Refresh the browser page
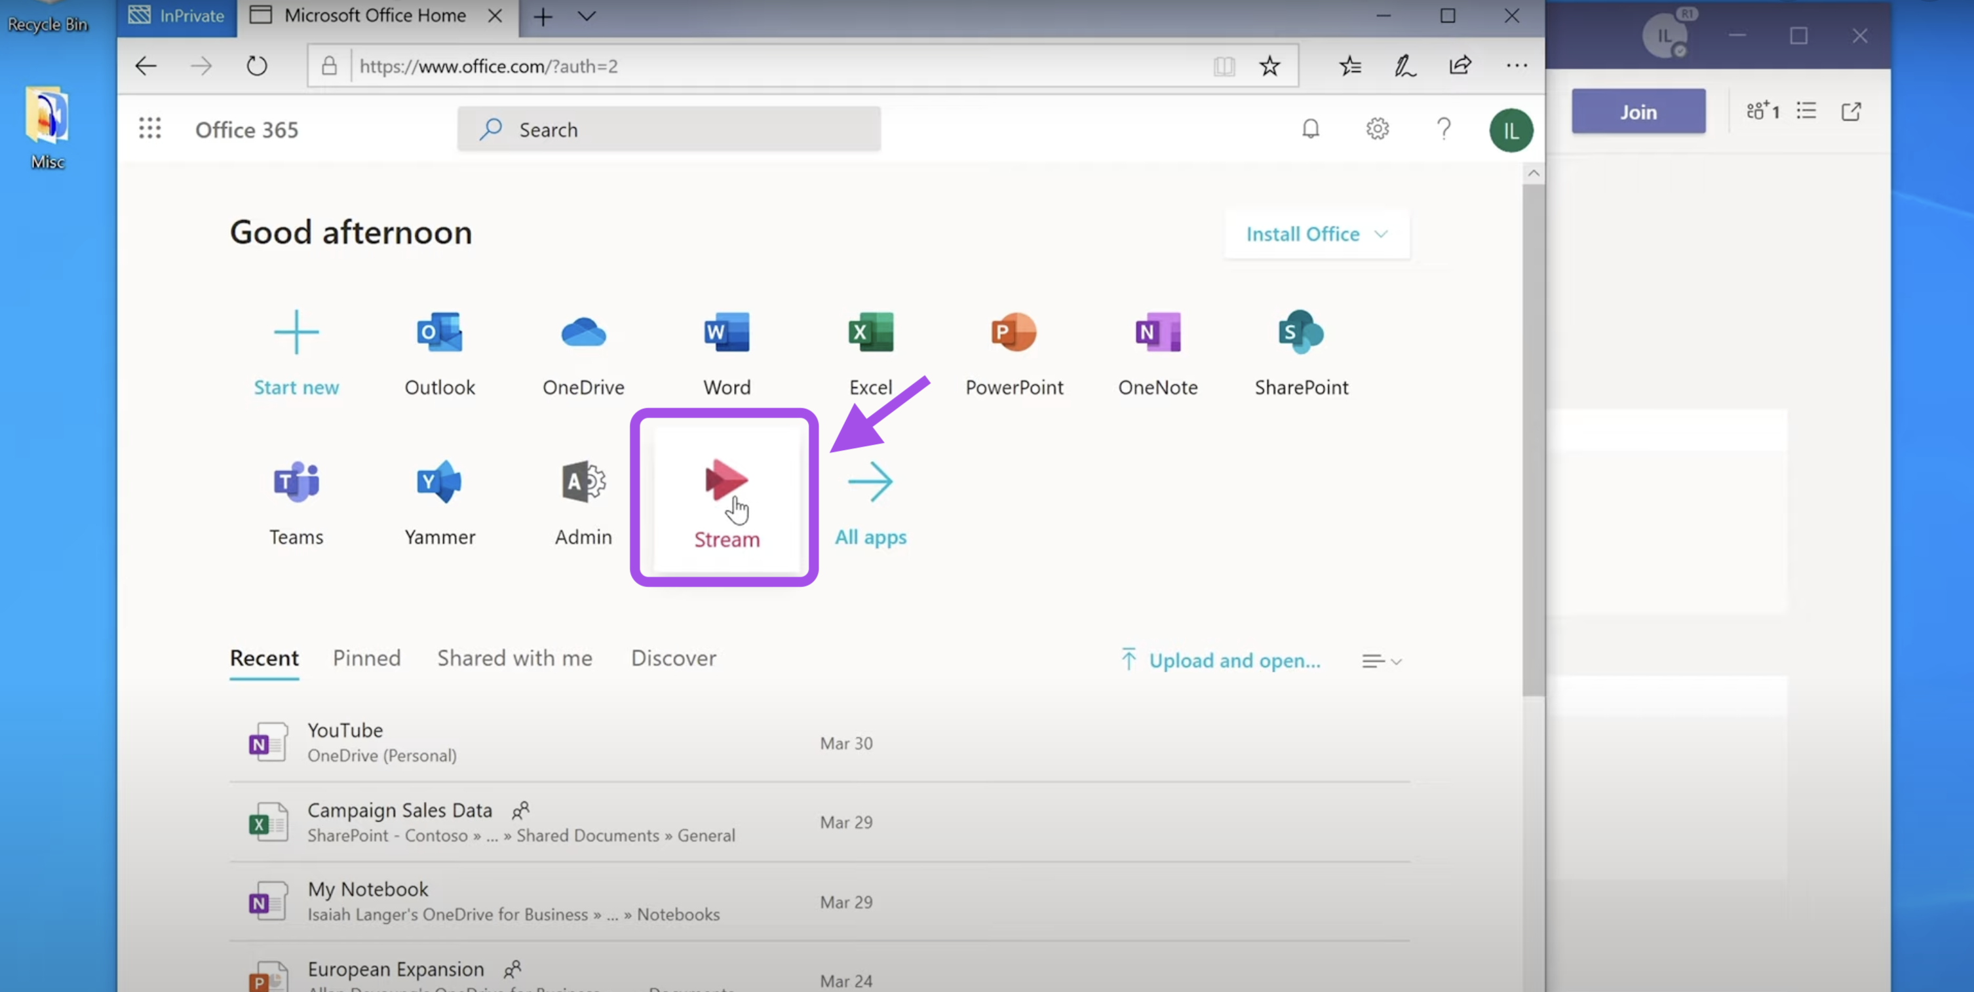The width and height of the screenshot is (1974, 992). [x=257, y=66]
